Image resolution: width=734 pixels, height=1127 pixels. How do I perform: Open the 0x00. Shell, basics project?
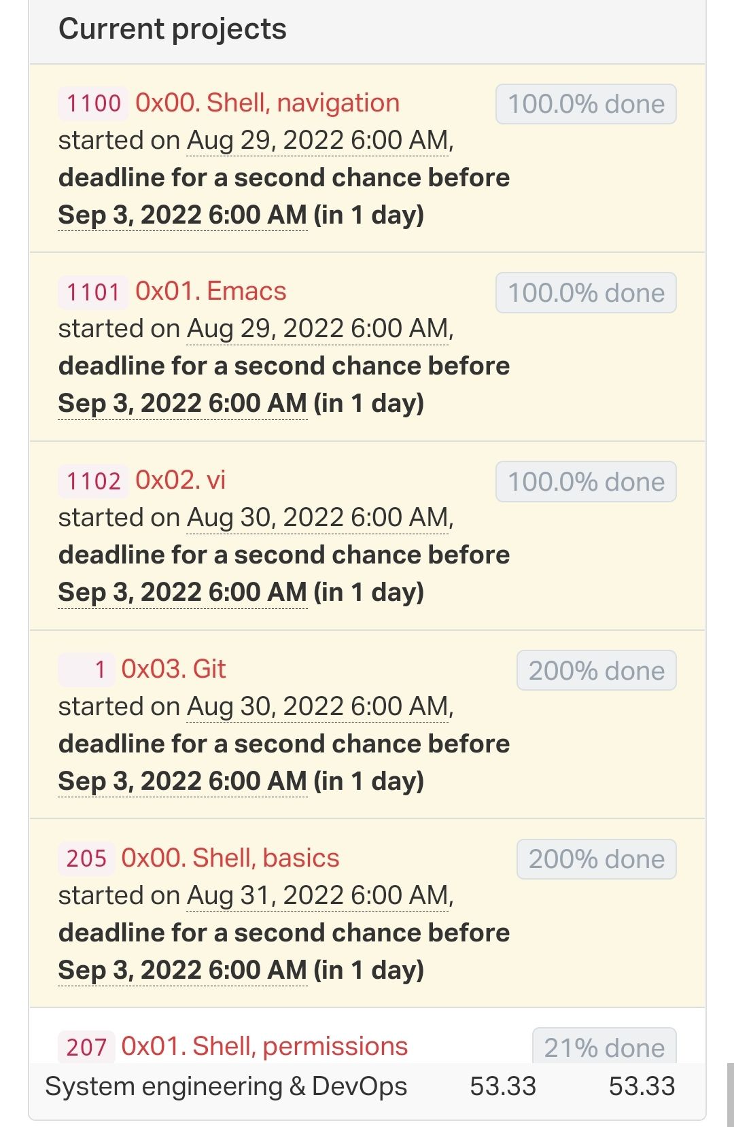pyautogui.click(x=230, y=858)
